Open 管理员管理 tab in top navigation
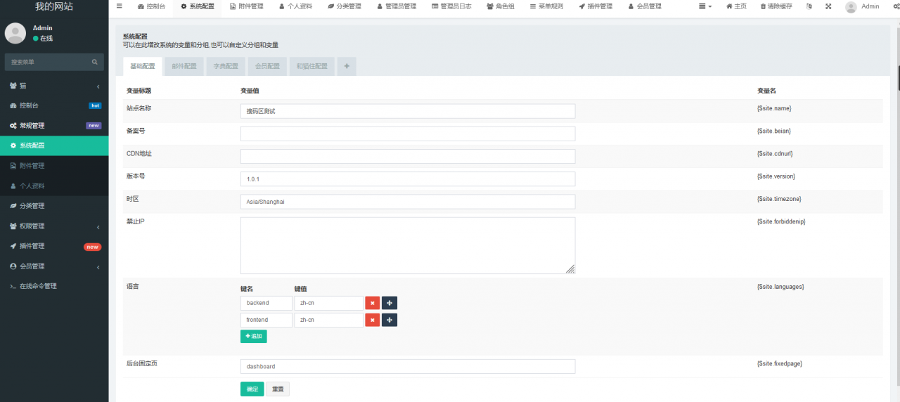 [397, 6]
